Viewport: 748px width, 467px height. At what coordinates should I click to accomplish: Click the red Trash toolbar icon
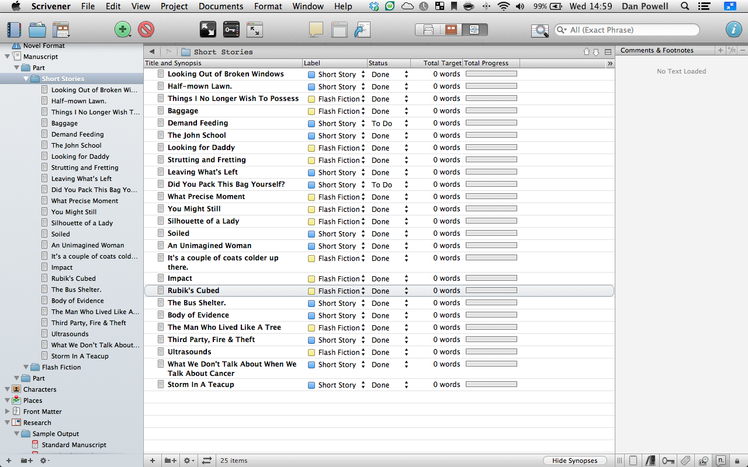tap(146, 30)
